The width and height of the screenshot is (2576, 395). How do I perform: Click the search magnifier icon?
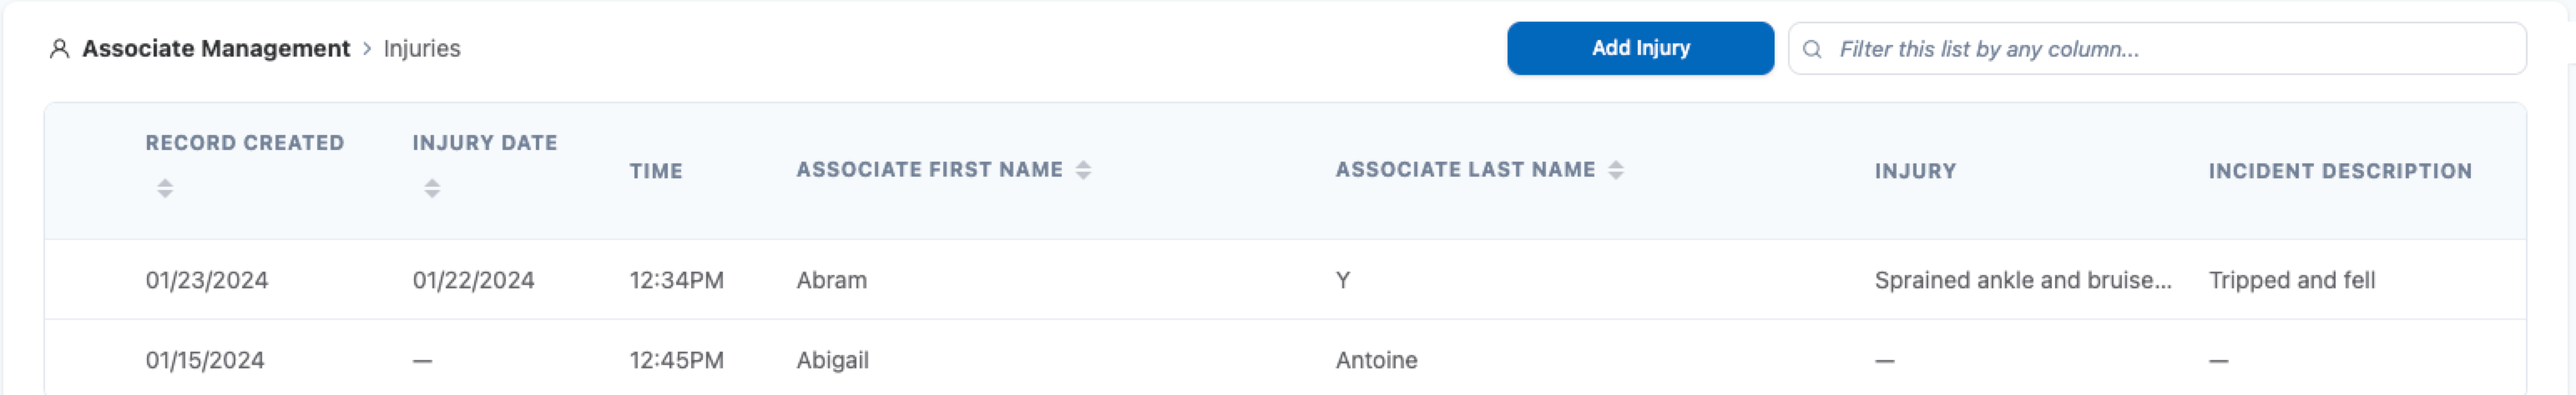coord(1811,49)
